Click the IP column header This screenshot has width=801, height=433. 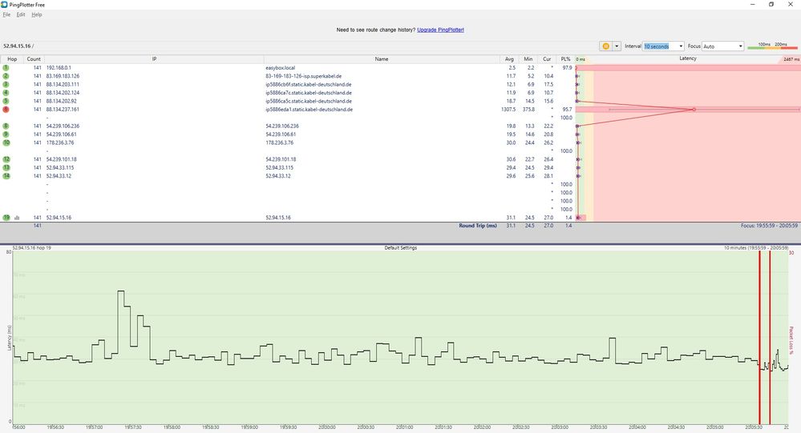pyautogui.click(x=154, y=59)
